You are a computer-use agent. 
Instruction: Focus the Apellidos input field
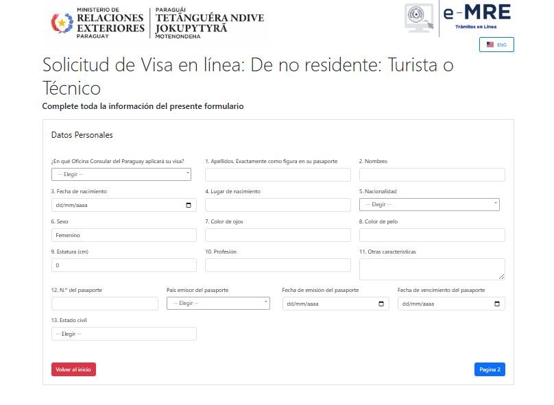coord(278,175)
